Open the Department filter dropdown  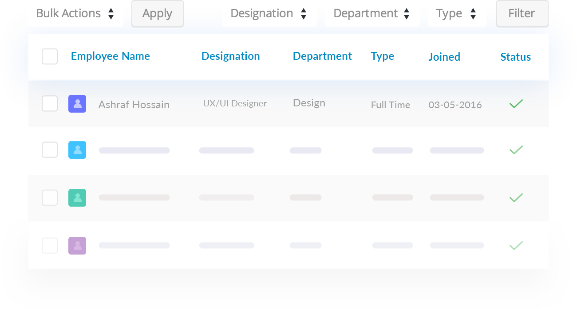click(x=372, y=13)
